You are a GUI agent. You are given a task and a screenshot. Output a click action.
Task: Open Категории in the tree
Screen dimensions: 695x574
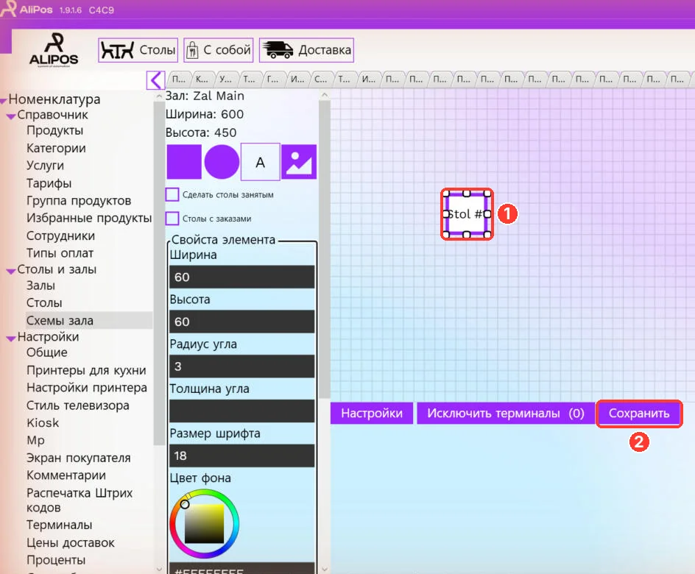click(x=56, y=148)
